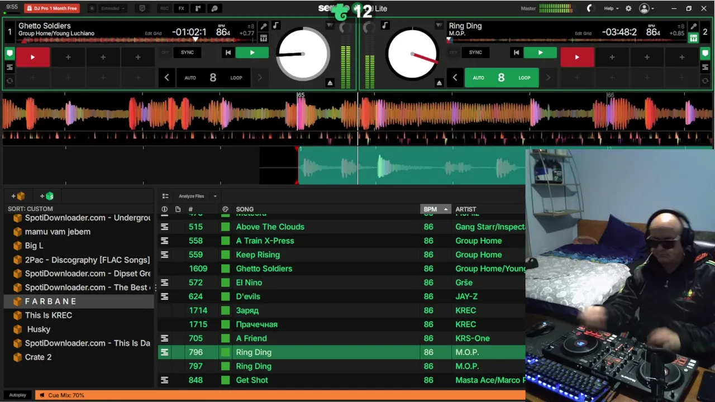
Task: Toggle deck 2 pad grid mode icon
Action: [693, 38]
